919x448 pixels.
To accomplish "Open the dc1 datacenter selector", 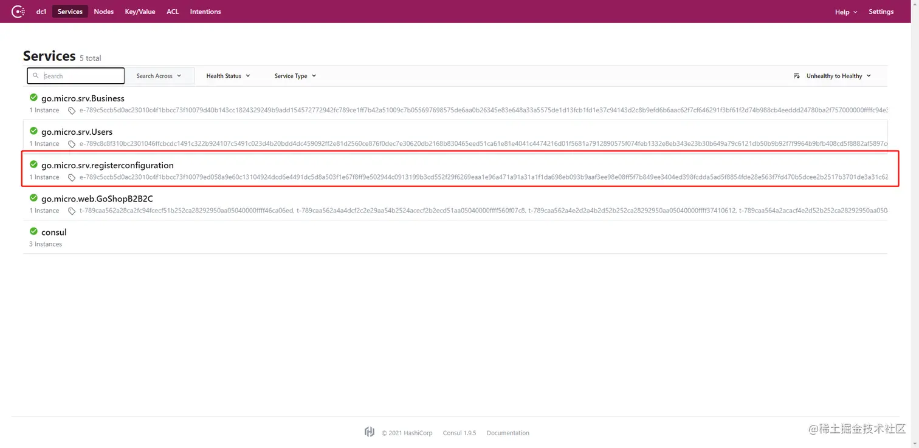I will pyautogui.click(x=41, y=12).
